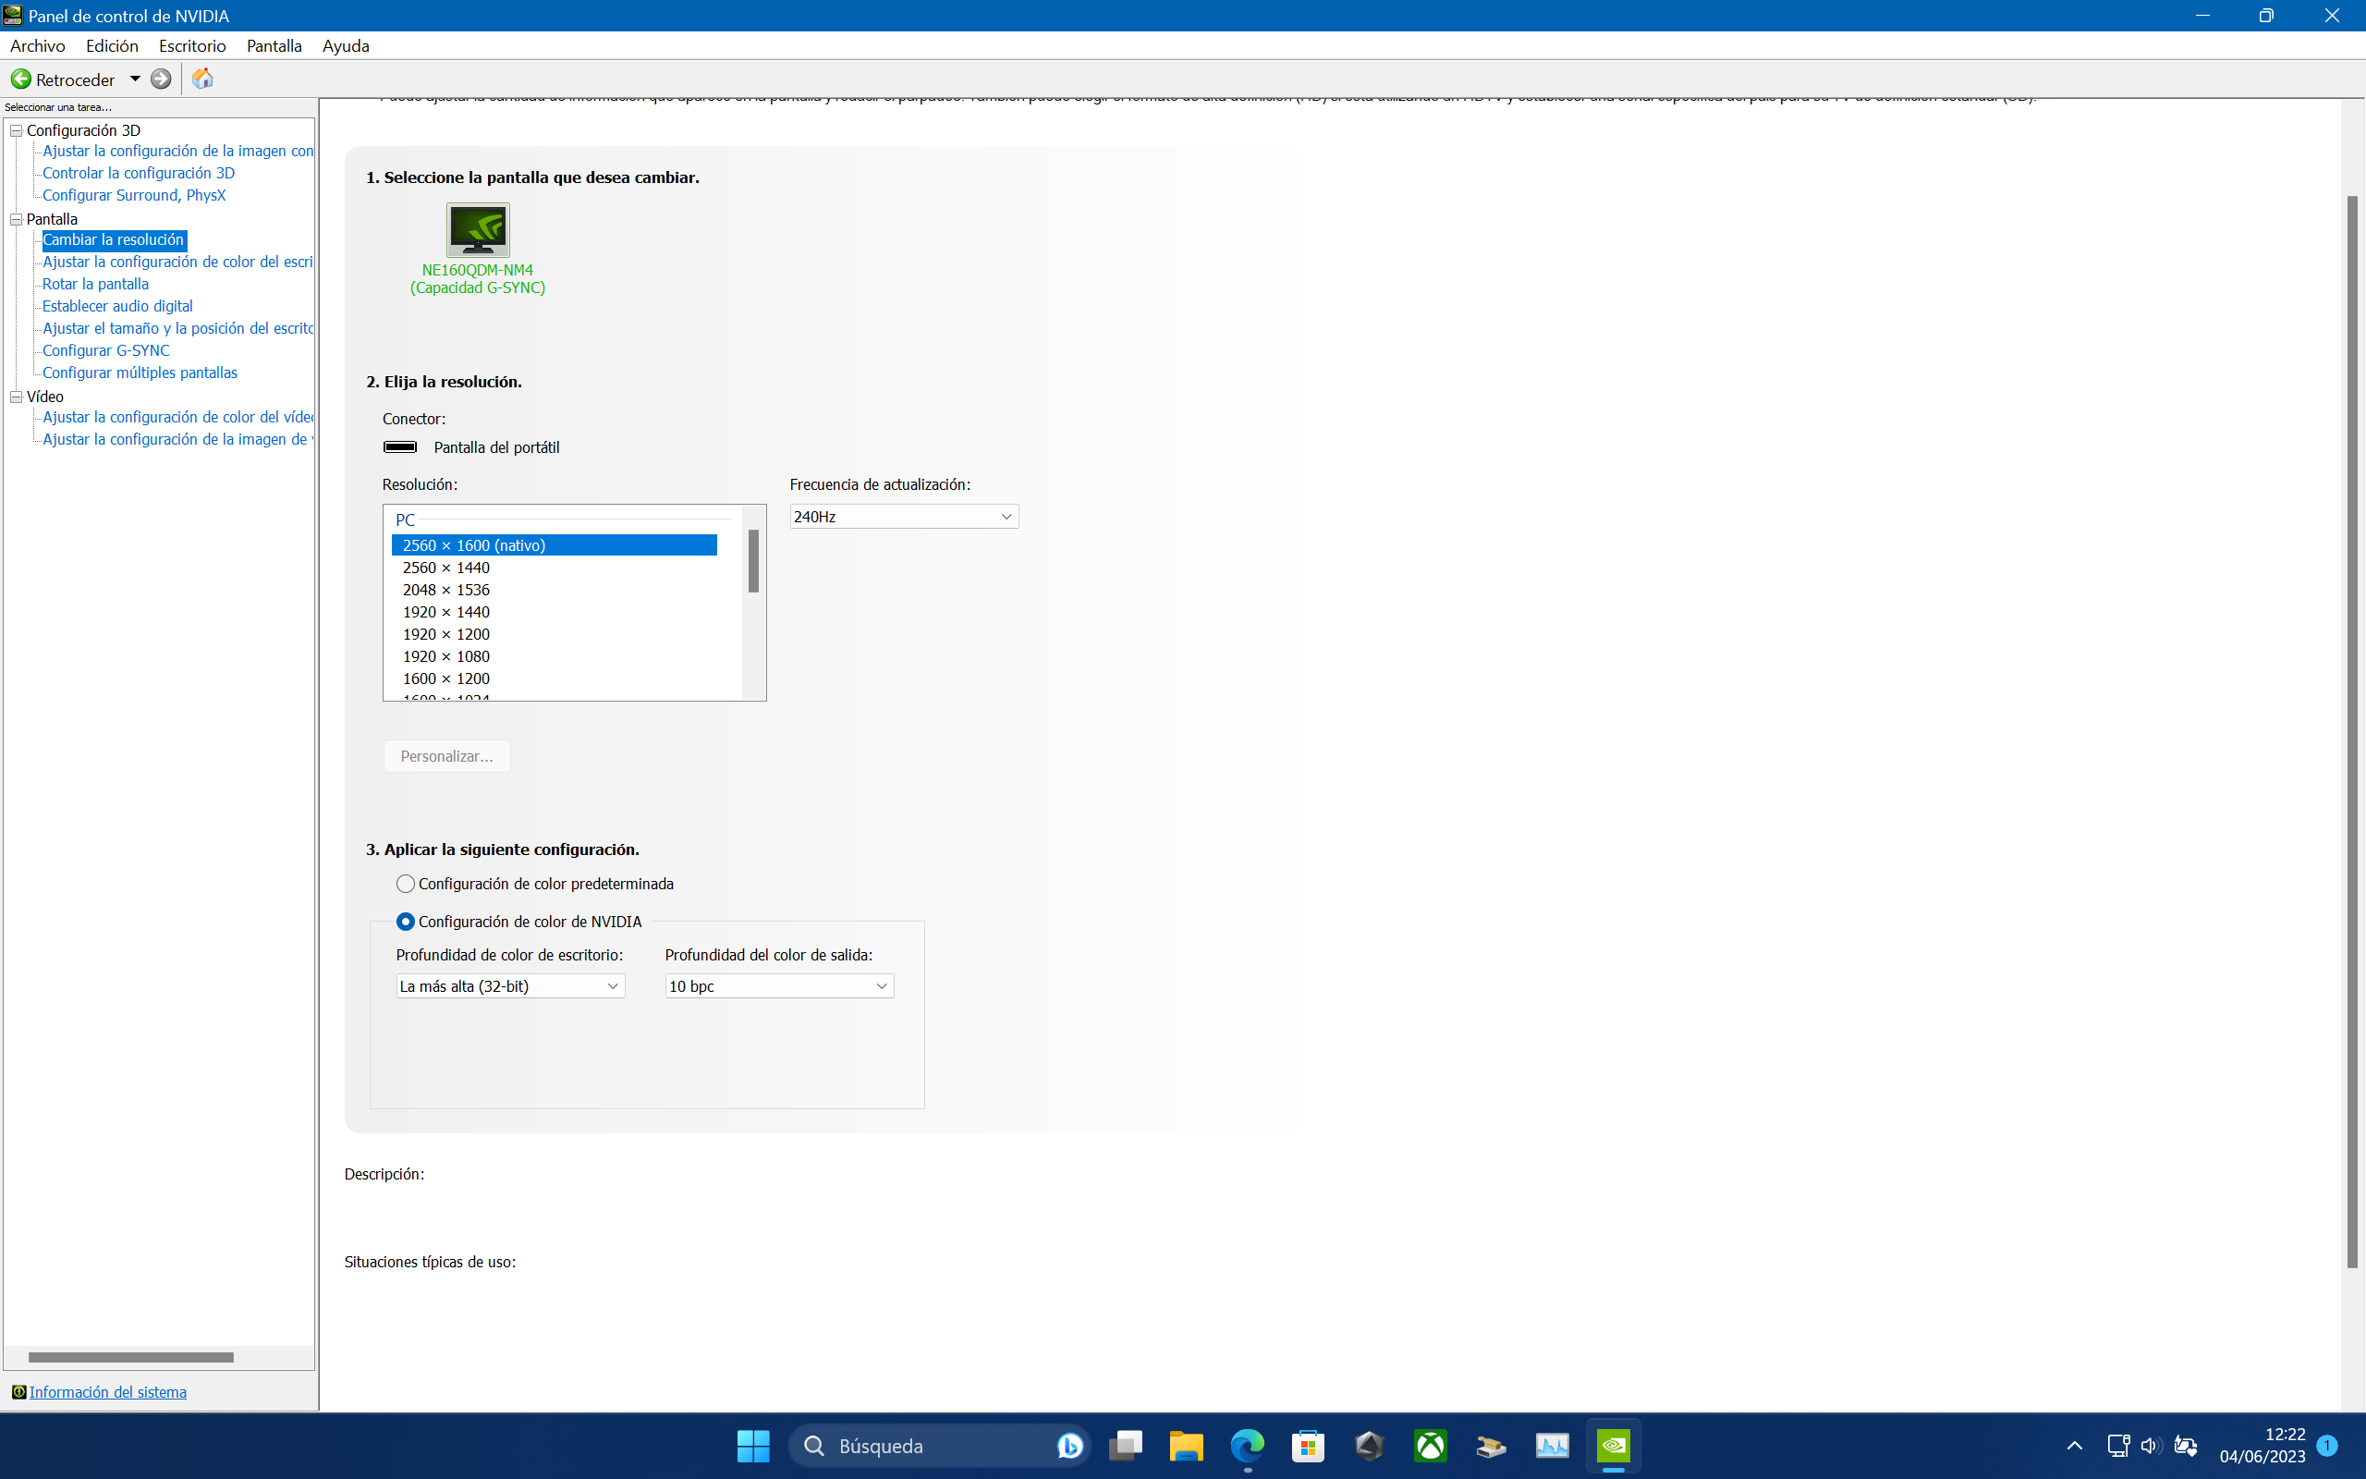Image resolution: width=2366 pixels, height=1479 pixels.
Task: Open File Explorer from the taskbar
Action: point(1186,1446)
